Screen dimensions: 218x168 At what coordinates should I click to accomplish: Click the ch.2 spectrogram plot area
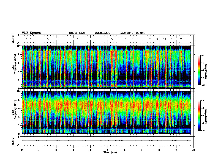[x=106, y=113]
